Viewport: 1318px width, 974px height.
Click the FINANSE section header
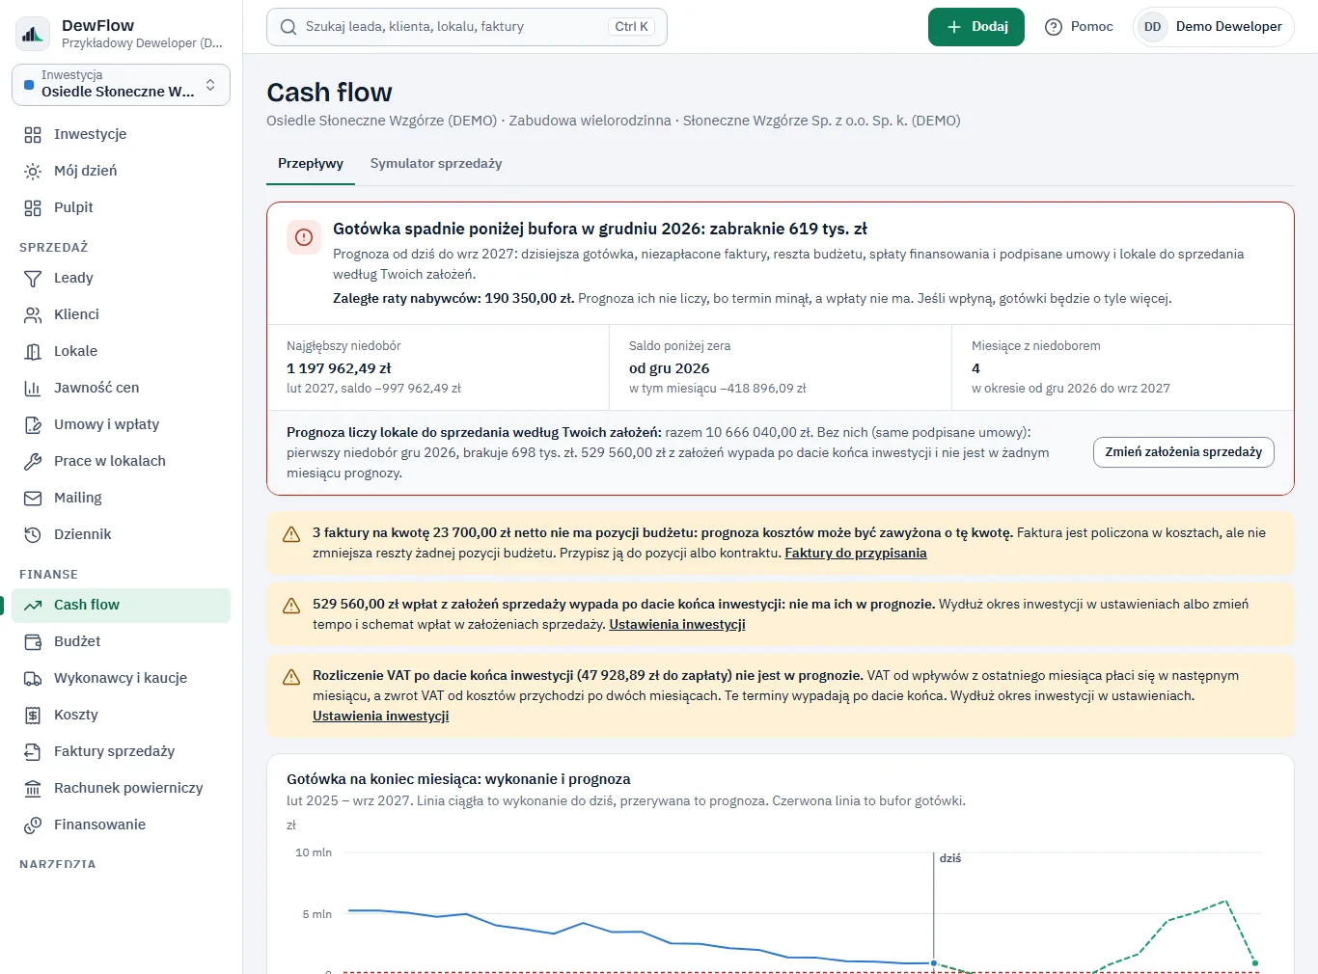48,575
